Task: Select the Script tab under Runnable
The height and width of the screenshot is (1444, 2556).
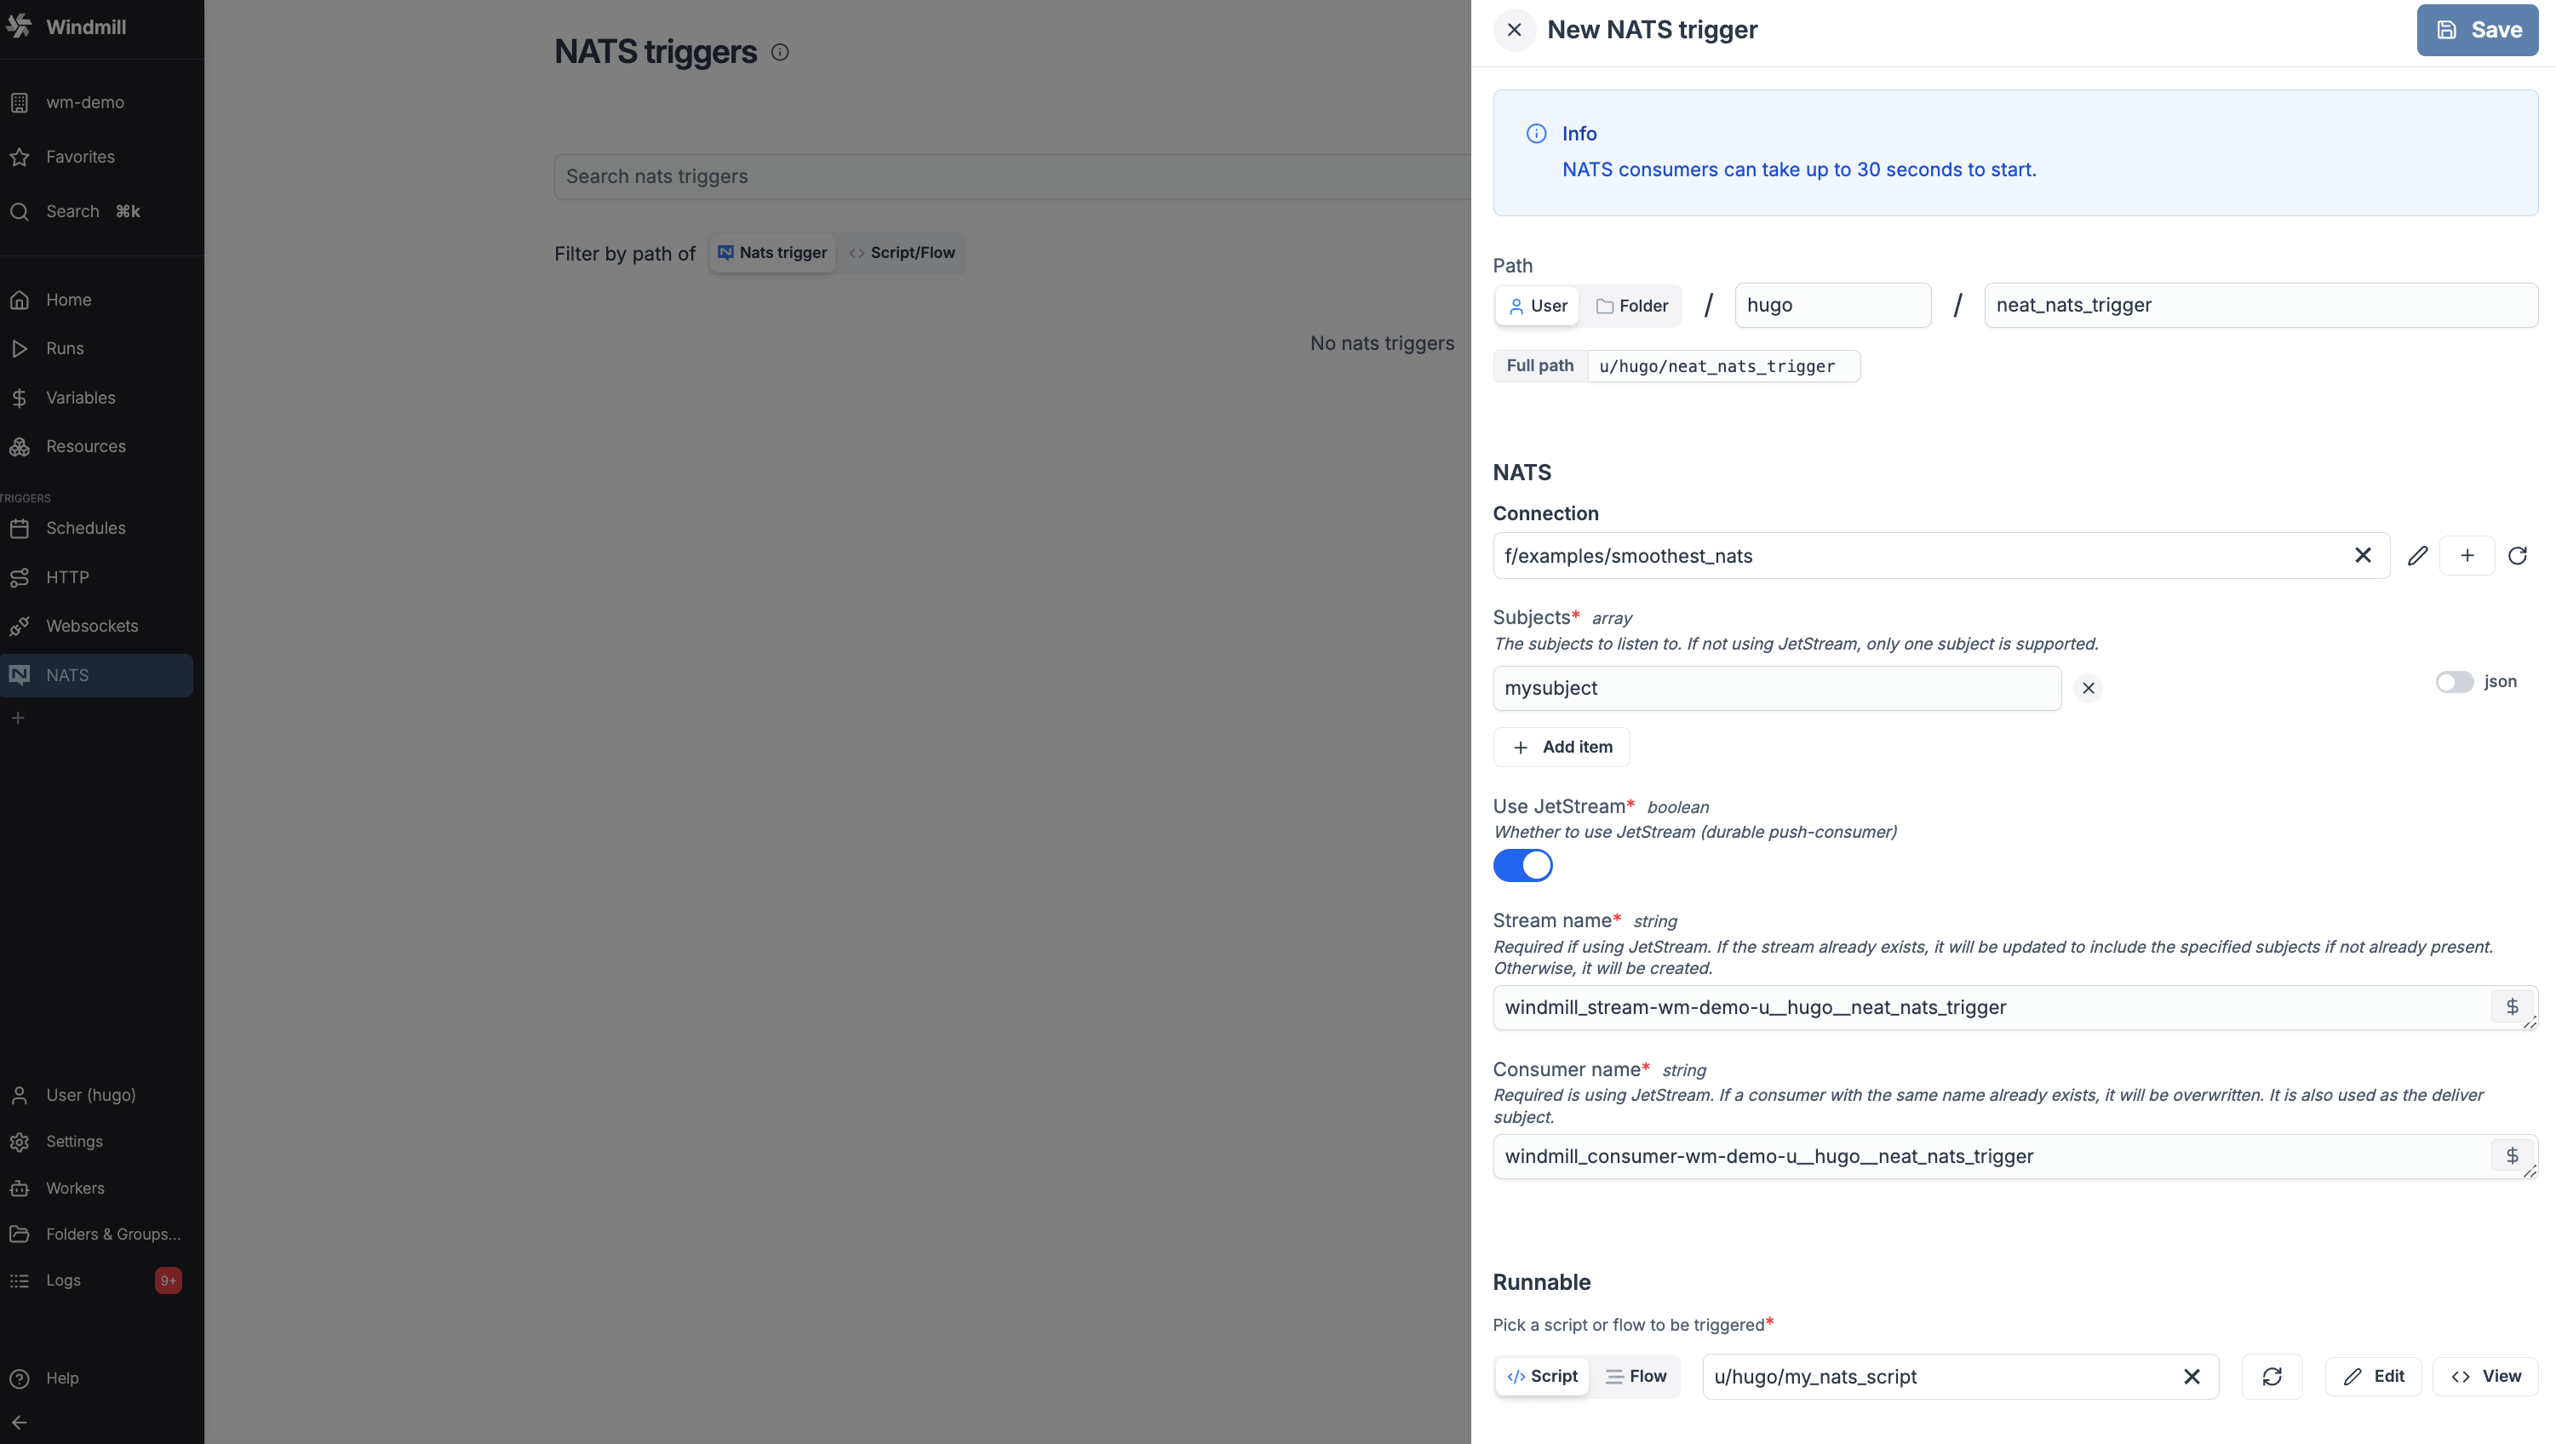Action: coord(1541,1376)
